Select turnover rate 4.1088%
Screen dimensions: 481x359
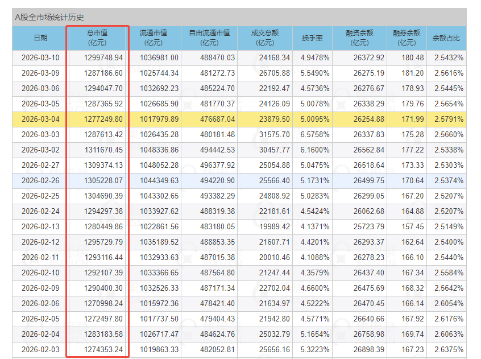coord(315,257)
